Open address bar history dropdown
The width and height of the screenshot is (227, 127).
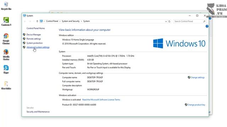click(166, 21)
